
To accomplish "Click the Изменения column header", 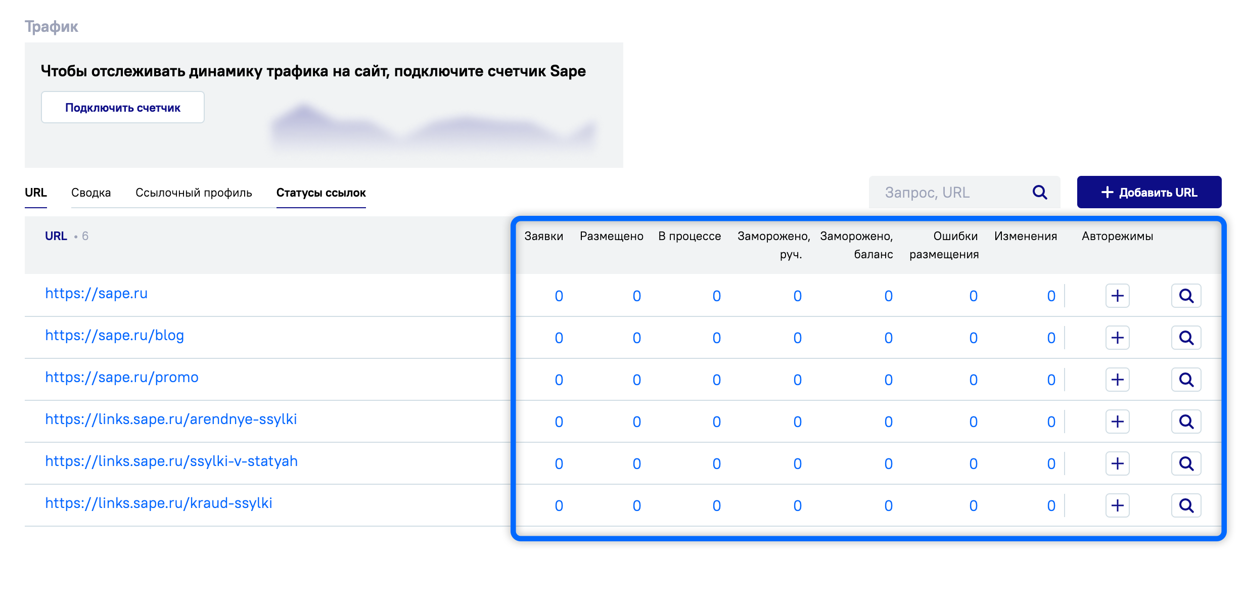I will click(x=1026, y=236).
